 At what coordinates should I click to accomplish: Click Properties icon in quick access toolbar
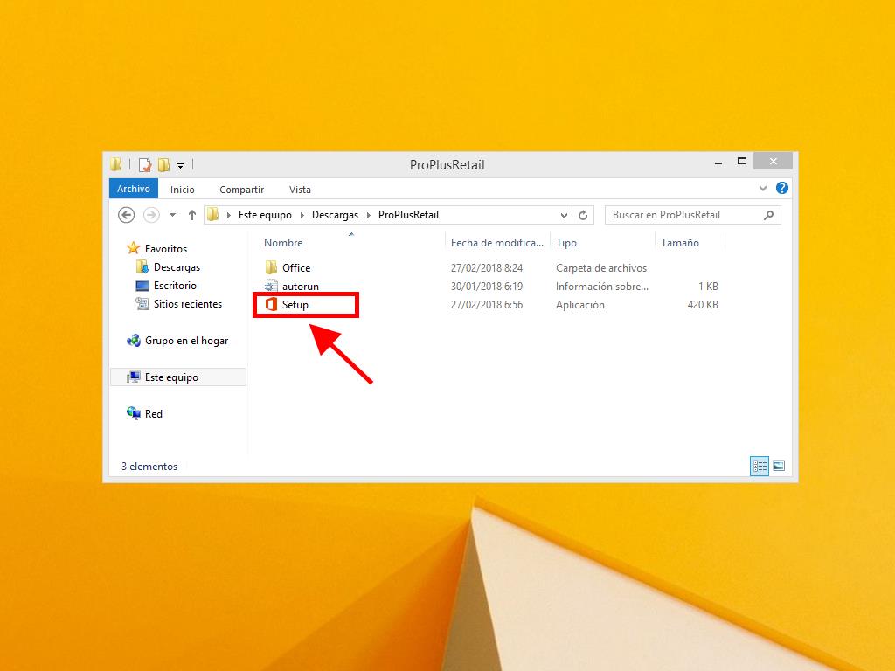[x=145, y=164]
